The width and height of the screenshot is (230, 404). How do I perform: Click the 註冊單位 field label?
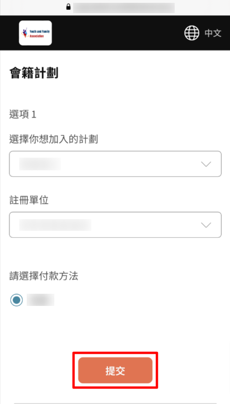click(29, 200)
